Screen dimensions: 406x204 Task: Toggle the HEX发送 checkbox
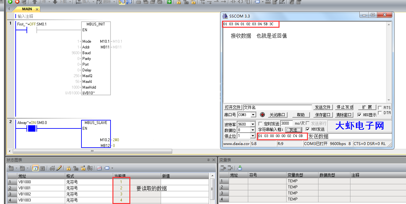point(308,129)
